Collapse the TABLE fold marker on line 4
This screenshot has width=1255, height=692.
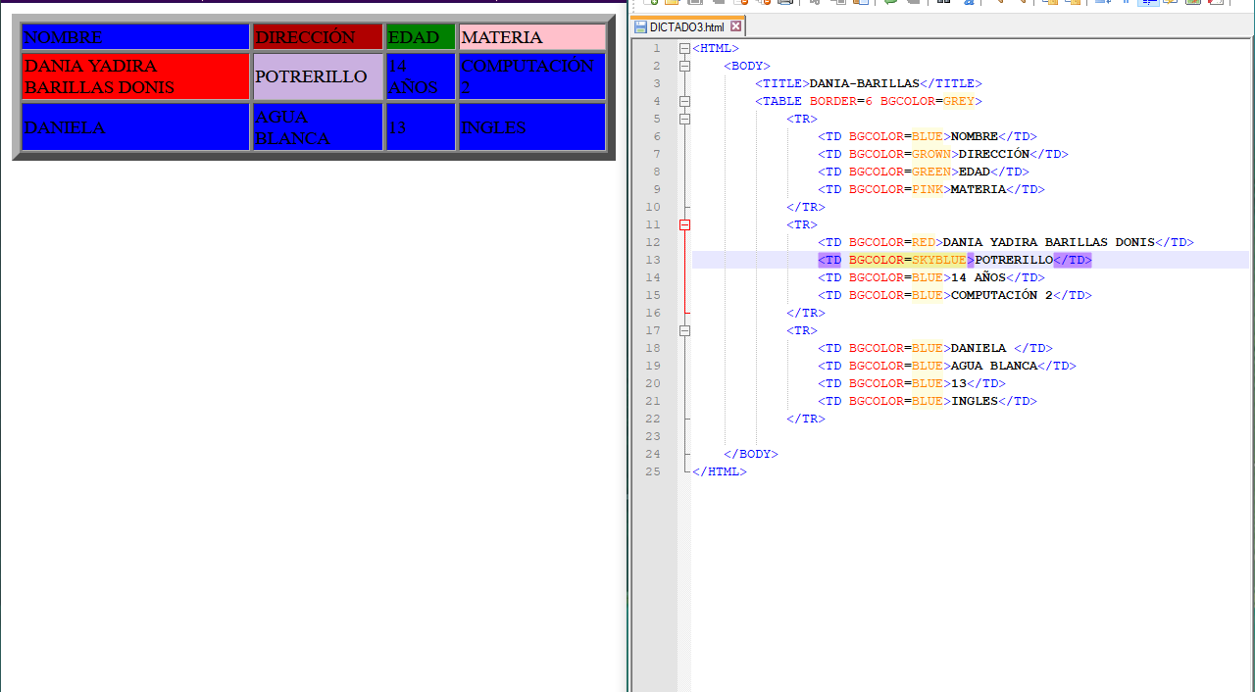(x=684, y=101)
